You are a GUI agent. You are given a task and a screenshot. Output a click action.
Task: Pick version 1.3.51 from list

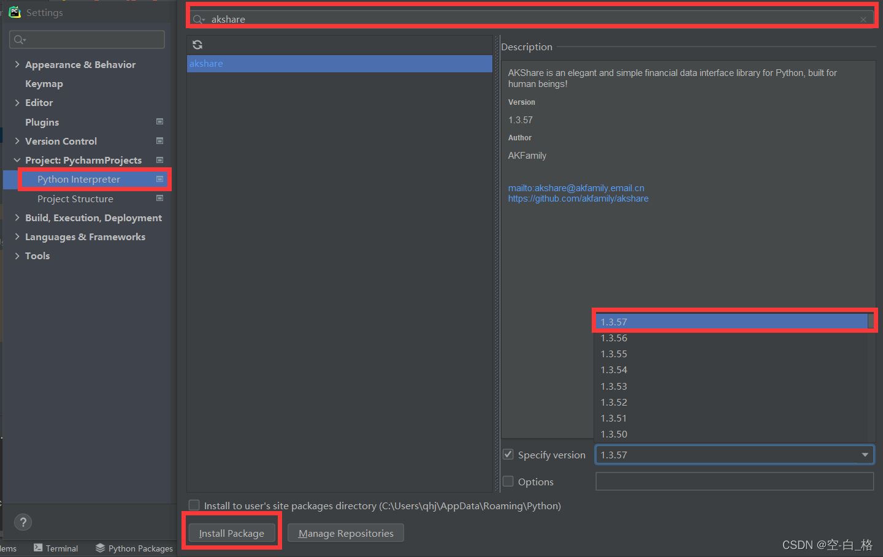(731, 418)
